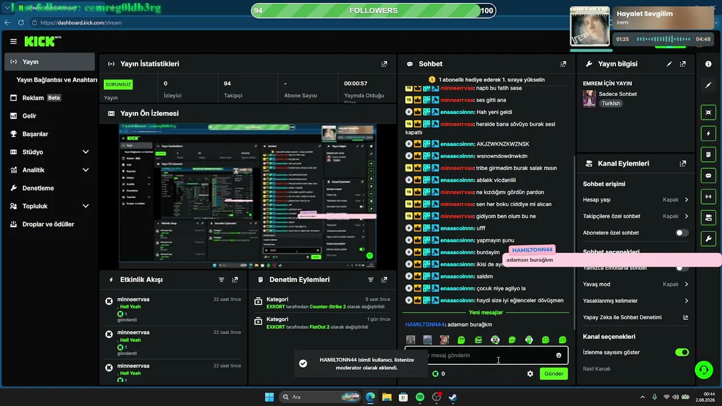Edit stream info with the Yayın bilgisi pencil

(x=669, y=64)
